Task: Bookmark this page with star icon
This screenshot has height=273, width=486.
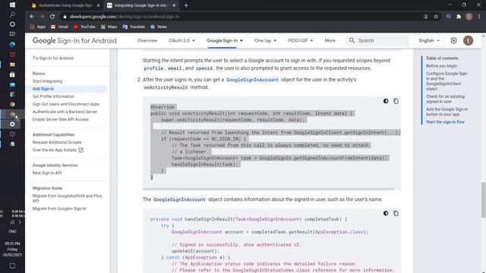Action: click(436, 17)
